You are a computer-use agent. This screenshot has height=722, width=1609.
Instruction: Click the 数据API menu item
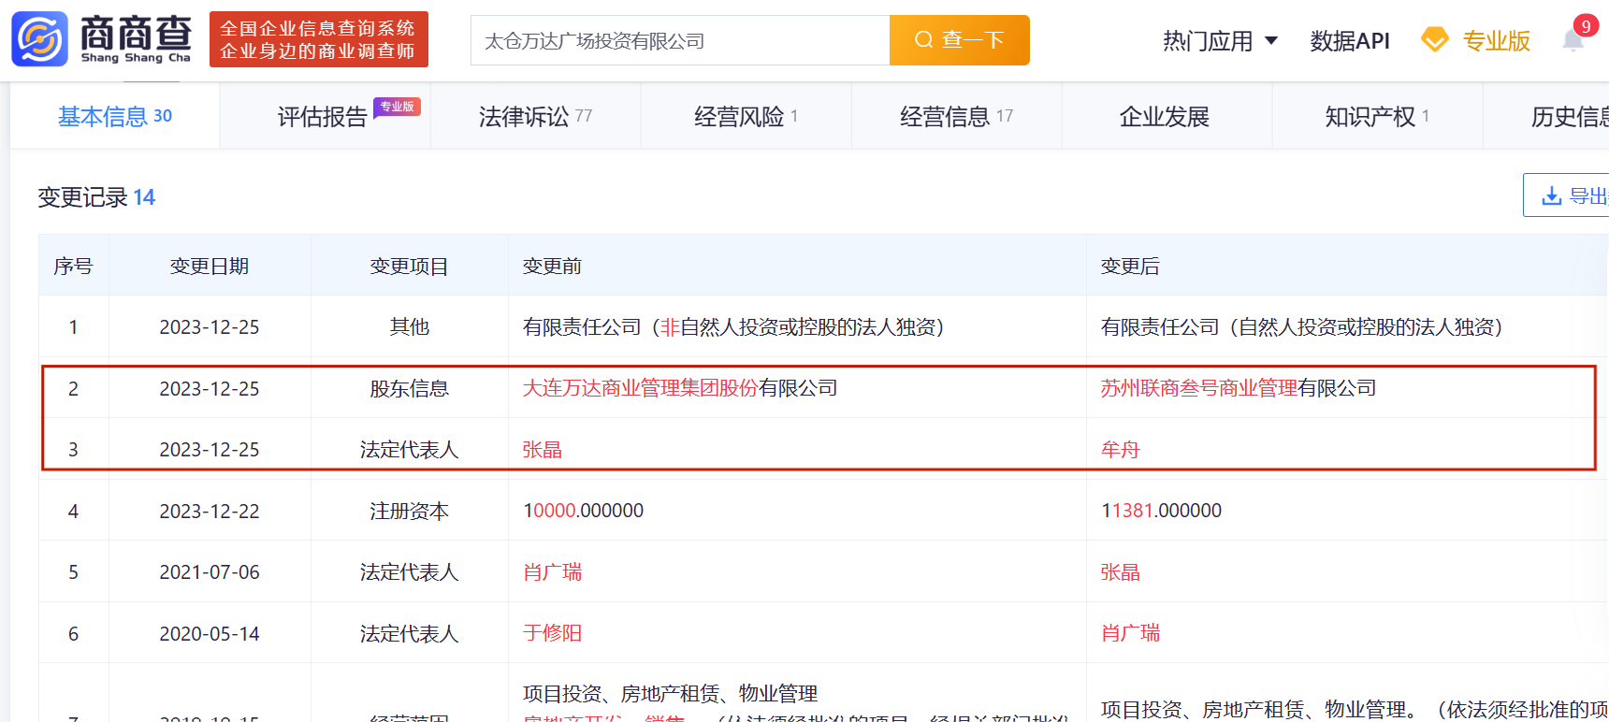pyautogui.click(x=1350, y=40)
